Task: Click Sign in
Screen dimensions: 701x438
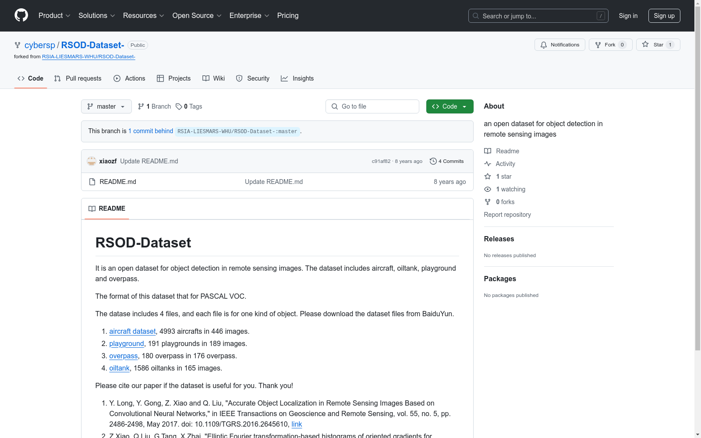Action: click(628, 16)
